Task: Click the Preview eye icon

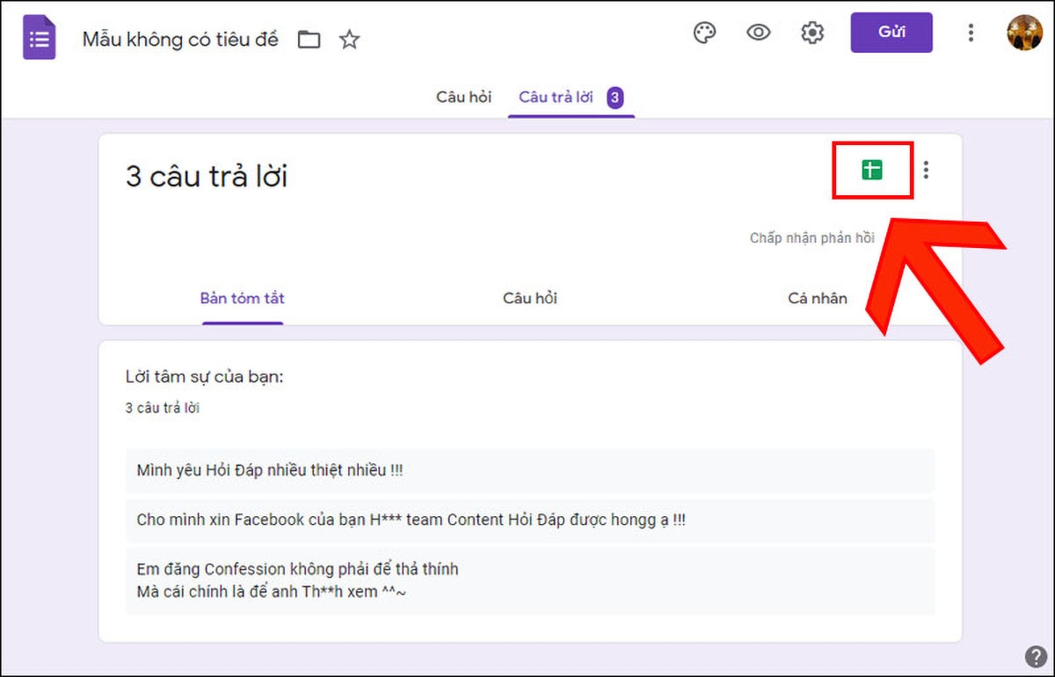Action: 758,33
